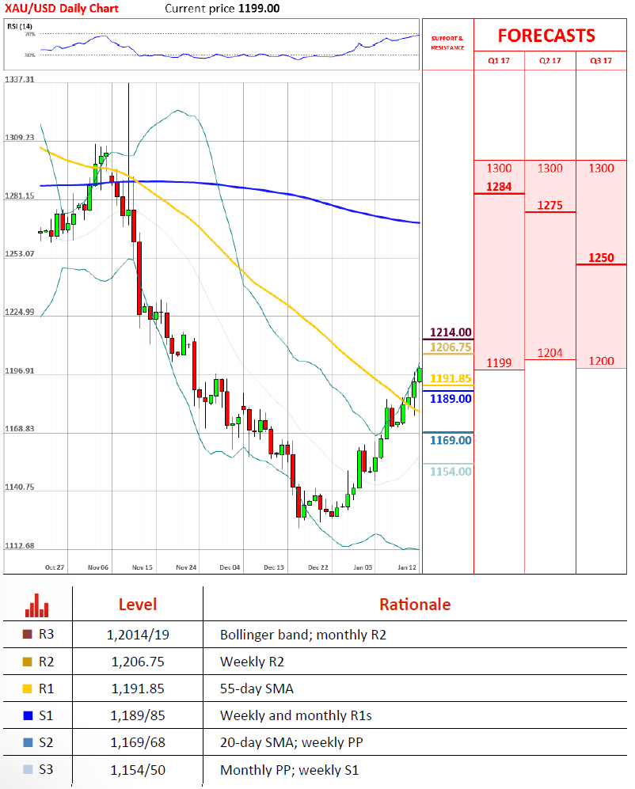This screenshot has width=635, height=789.
Task: Click the Current price 1199.00 text
Action: coord(222,9)
